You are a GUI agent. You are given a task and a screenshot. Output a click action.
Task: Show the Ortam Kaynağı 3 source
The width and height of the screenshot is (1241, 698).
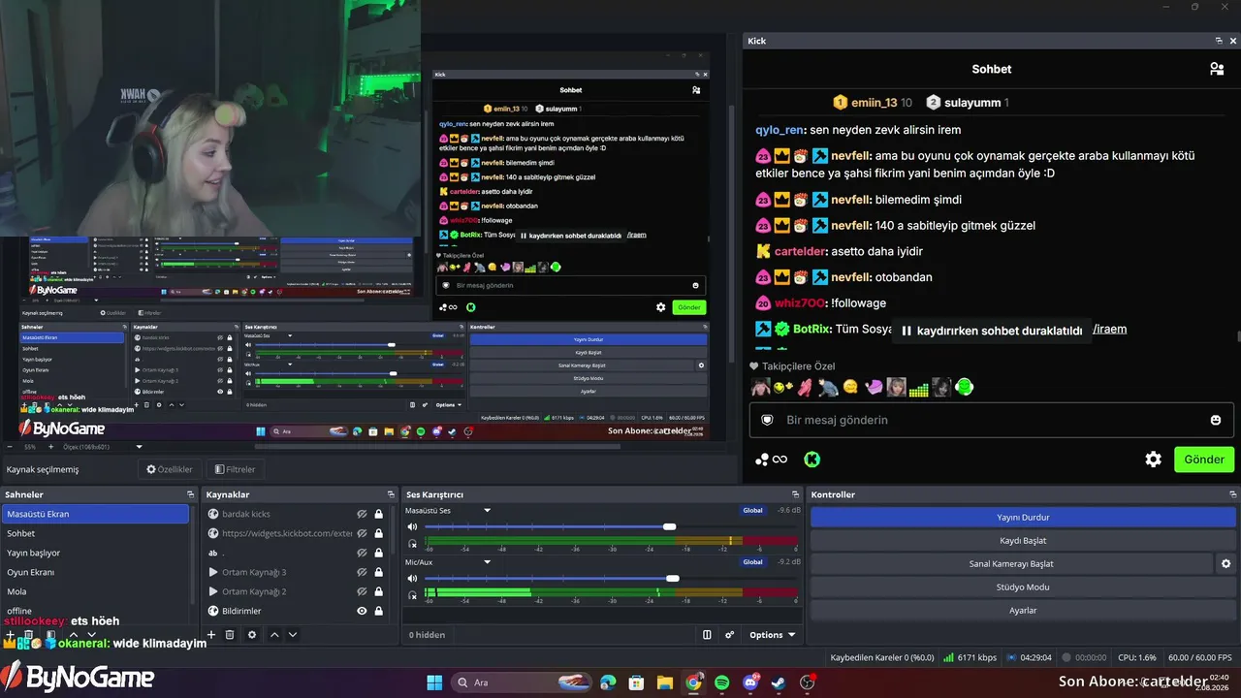[362, 572]
